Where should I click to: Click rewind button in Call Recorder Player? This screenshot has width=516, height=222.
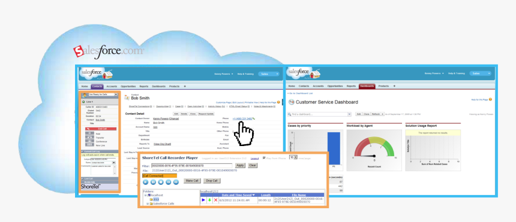click(168, 182)
